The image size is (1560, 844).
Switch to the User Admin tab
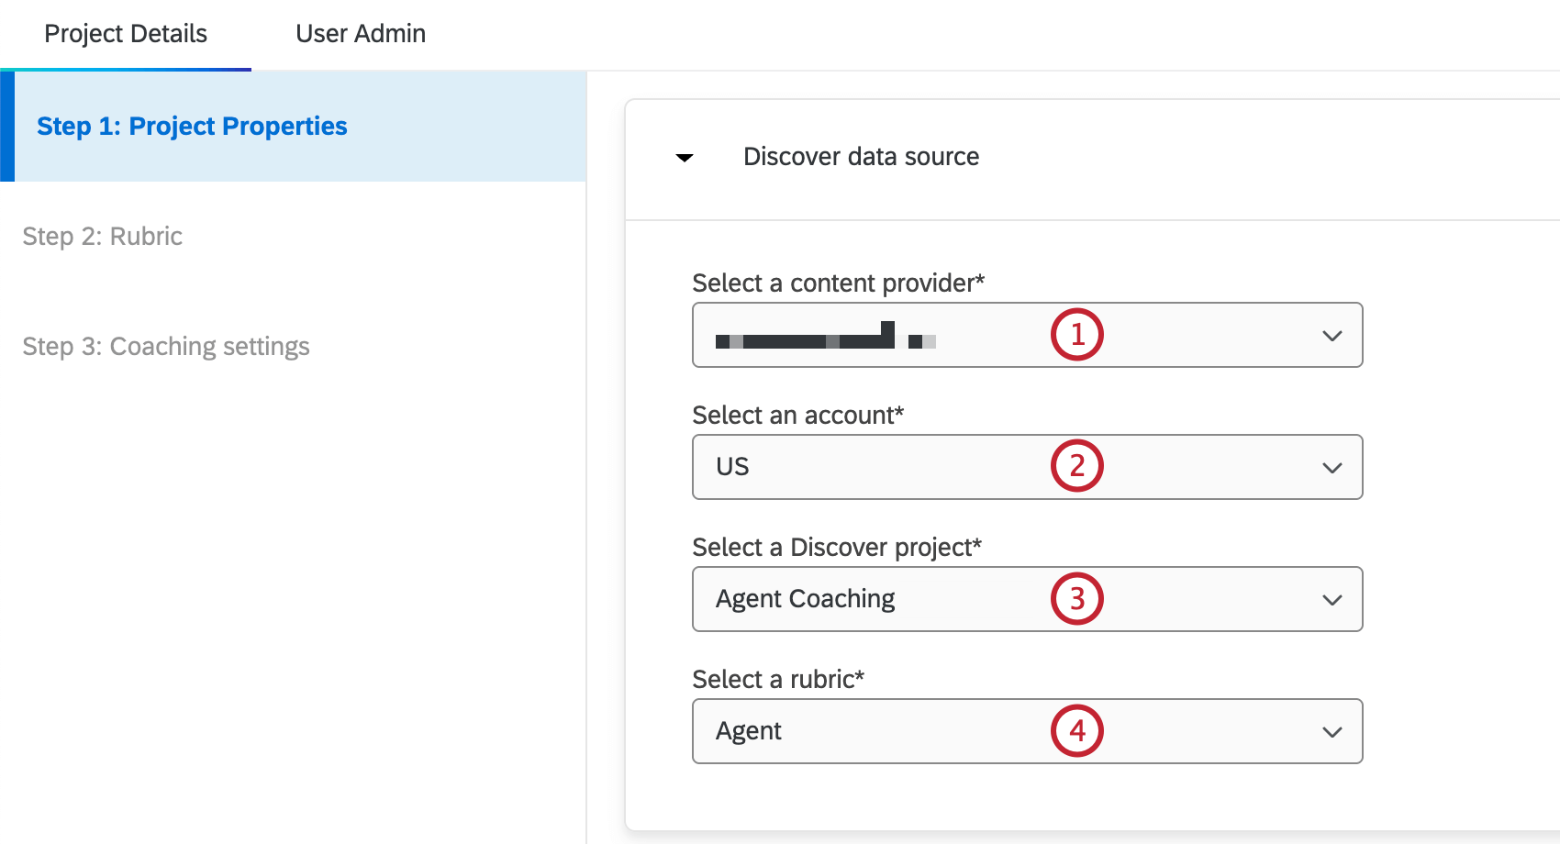(x=360, y=33)
